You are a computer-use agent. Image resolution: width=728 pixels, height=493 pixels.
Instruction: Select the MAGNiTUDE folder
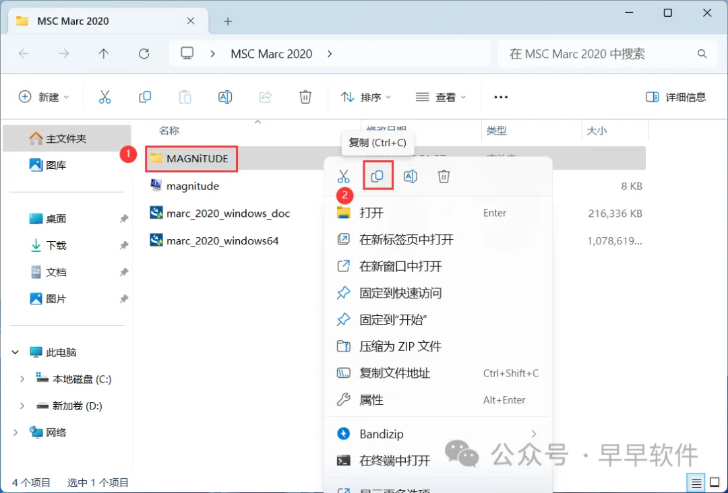click(191, 159)
